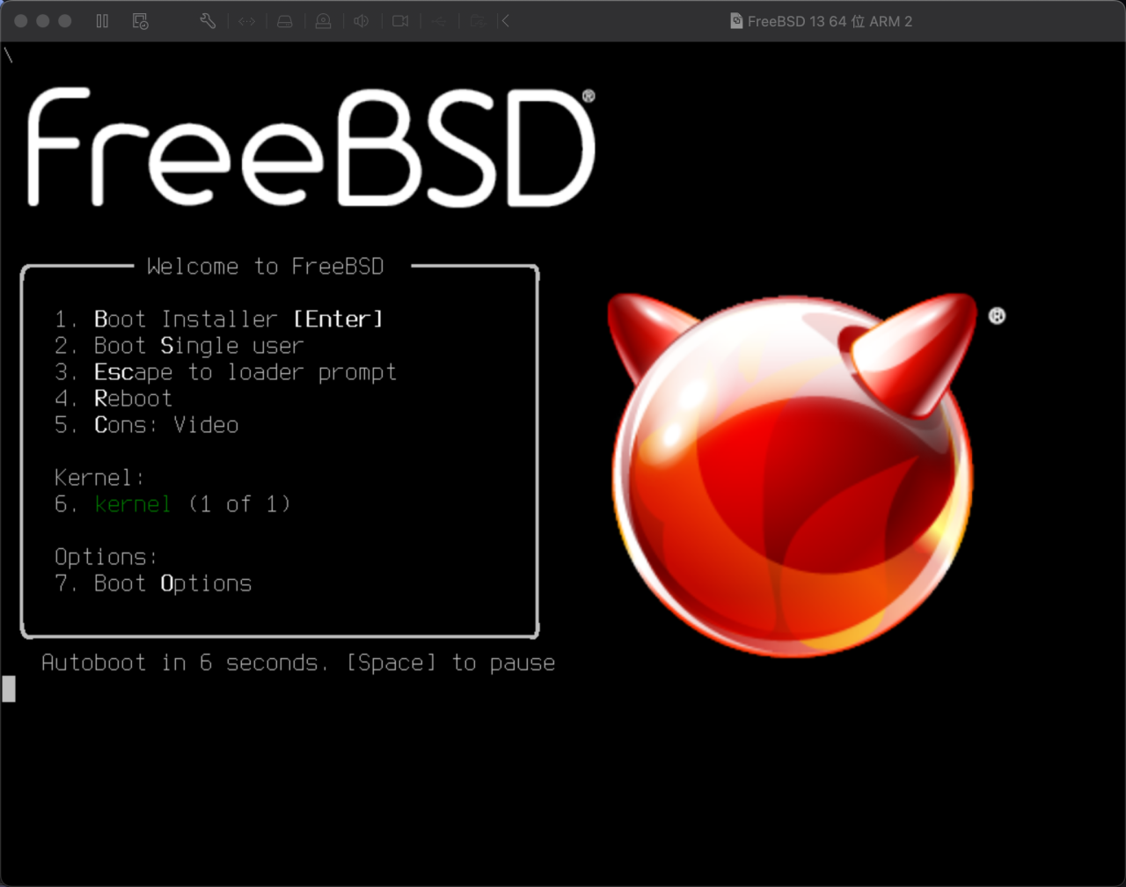Click the hard disk toolbar icon
Screen dimensions: 1126x887
tap(284, 21)
